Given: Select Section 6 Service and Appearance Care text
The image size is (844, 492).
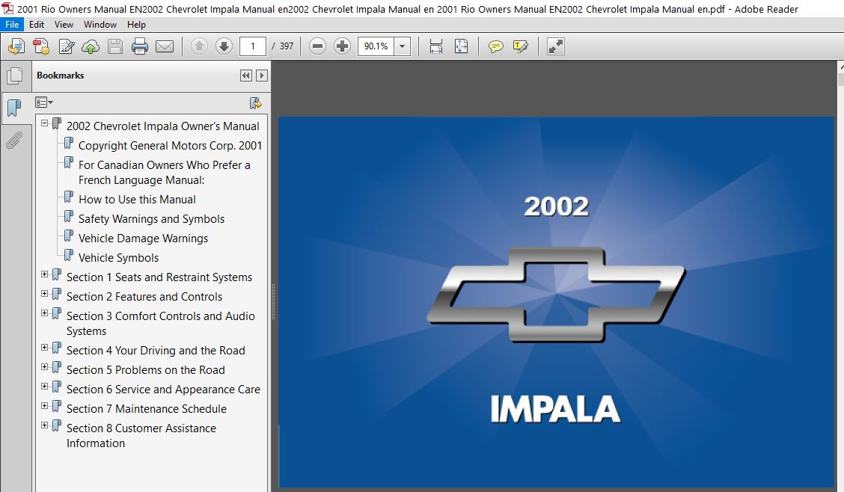Looking at the screenshot, I should click(x=163, y=390).
